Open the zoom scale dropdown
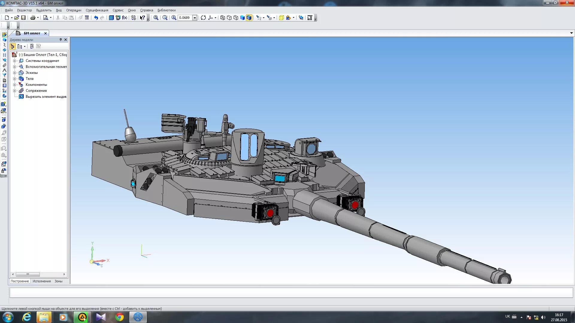The image size is (575, 323). (195, 18)
